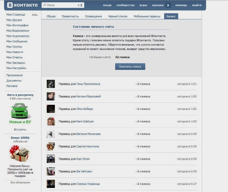Open Мои Настройки in sidebar
This screenshot has width=228, height=192.
point(16,68)
